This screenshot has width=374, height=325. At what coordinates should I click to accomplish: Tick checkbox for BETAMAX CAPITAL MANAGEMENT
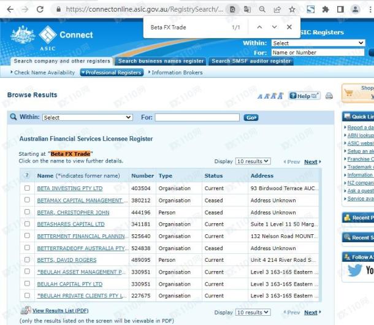click(27, 200)
